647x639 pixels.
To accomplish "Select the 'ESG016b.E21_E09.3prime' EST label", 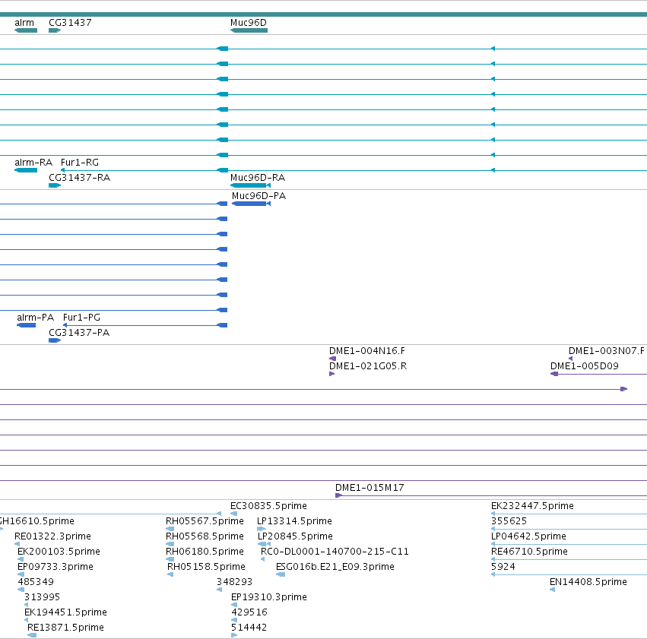I will [335, 567].
